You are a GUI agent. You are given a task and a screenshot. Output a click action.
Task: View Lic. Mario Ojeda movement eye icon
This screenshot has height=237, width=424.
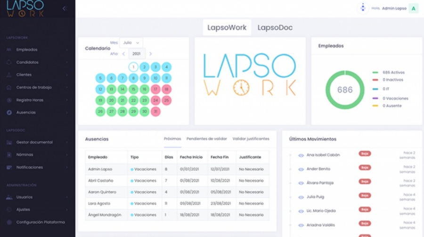301,211
